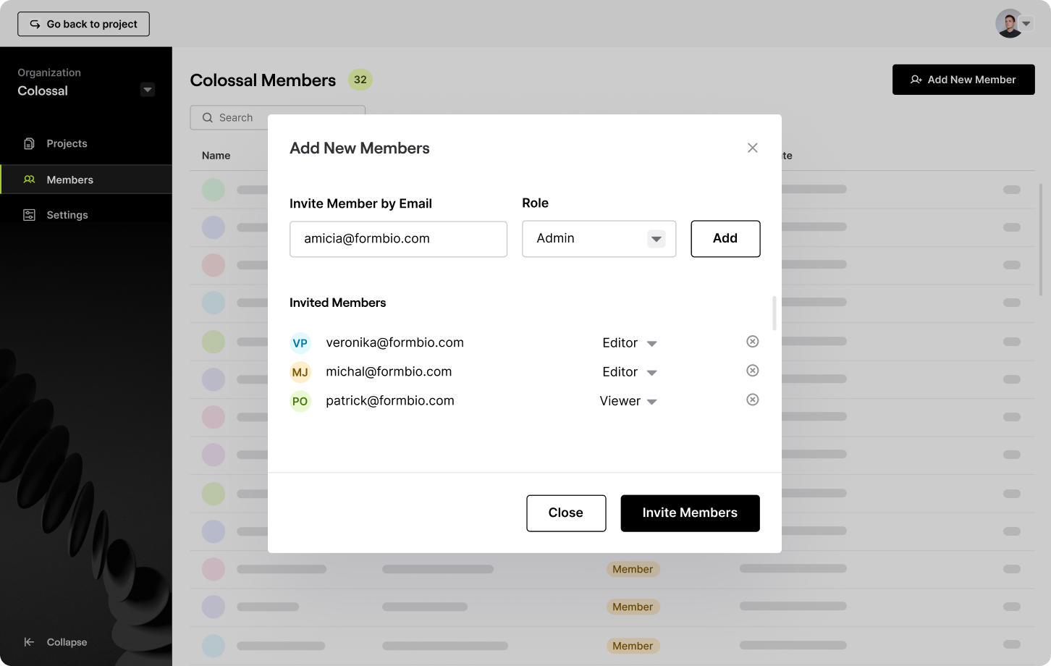The height and width of the screenshot is (666, 1051).
Task: Click the Projects sidebar icon
Action: (29, 143)
